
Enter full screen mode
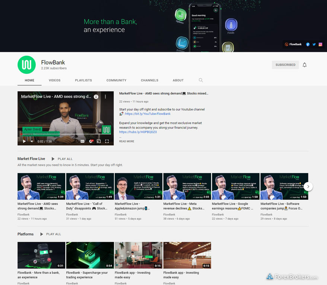tap(107, 141)
